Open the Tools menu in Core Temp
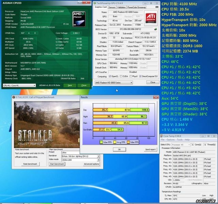This screenshot has width=218, height=204. pos(180,140)
